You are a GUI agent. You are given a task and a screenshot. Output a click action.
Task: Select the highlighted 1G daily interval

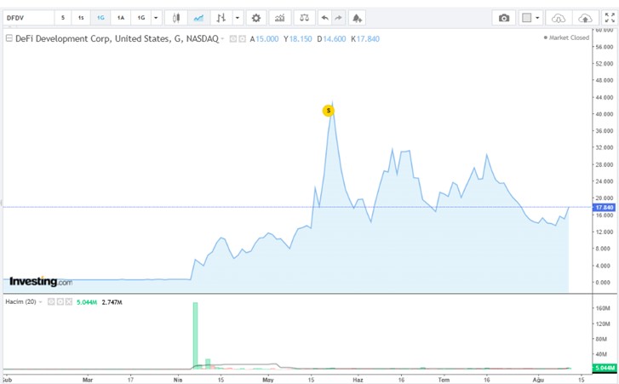(x=100, y=18)
